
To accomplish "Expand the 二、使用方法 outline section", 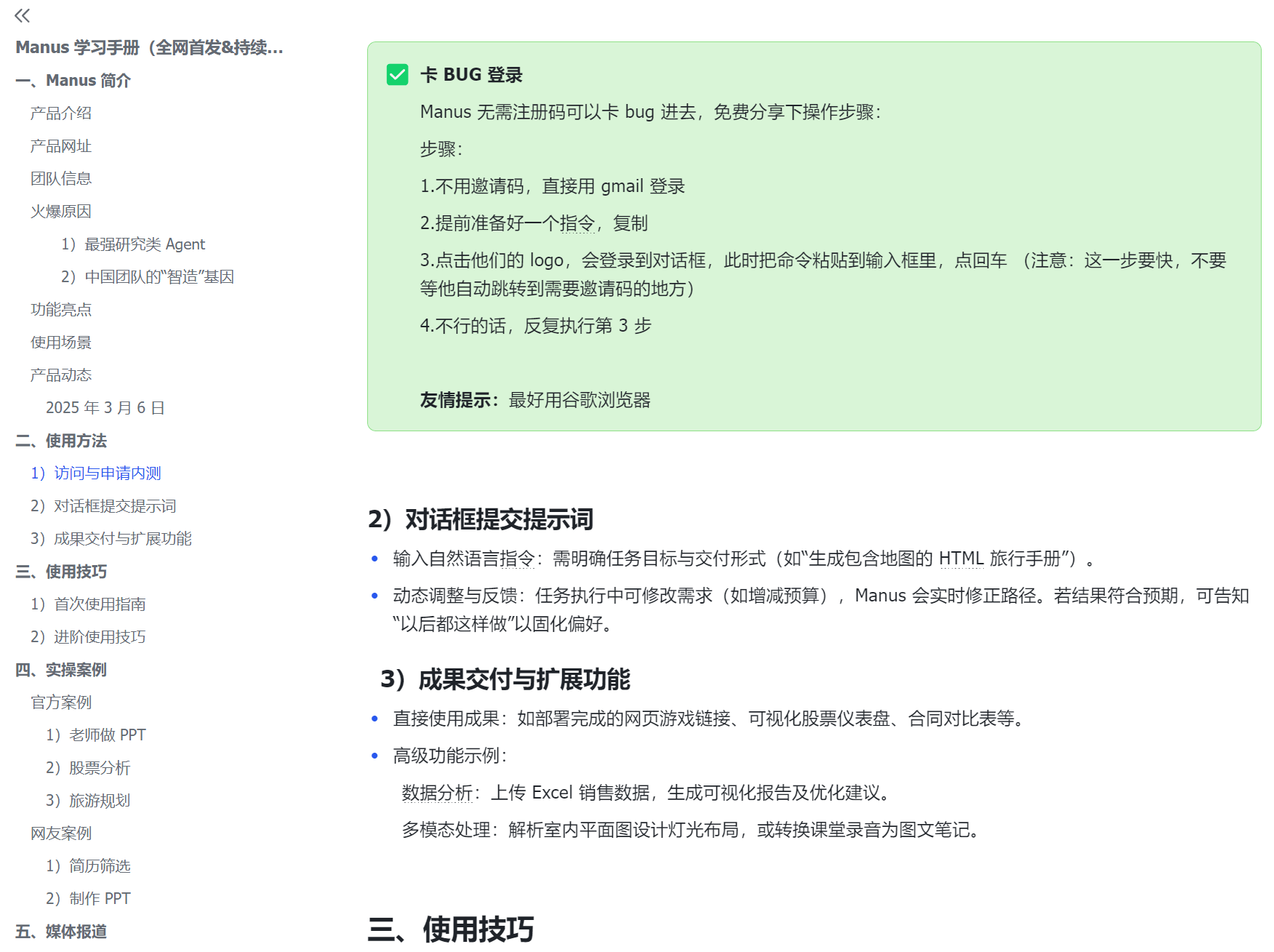I will coord(62,441).
